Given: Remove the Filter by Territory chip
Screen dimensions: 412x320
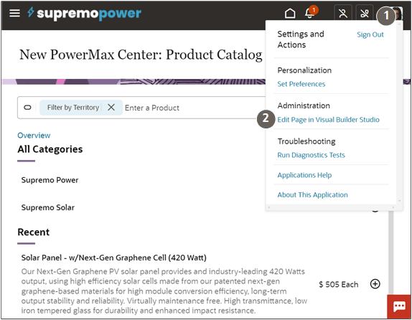Looking at the screenshot, I should click(111, 107).
